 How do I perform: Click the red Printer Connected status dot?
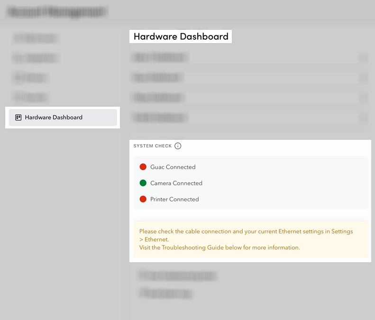(143, 199)
